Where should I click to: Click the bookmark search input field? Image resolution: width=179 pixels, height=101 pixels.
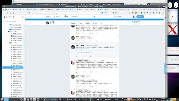click(x=14, y=21)
